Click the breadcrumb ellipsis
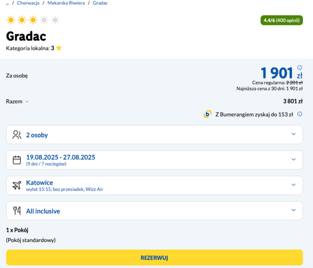313x268 pixels. click(8, 4)
